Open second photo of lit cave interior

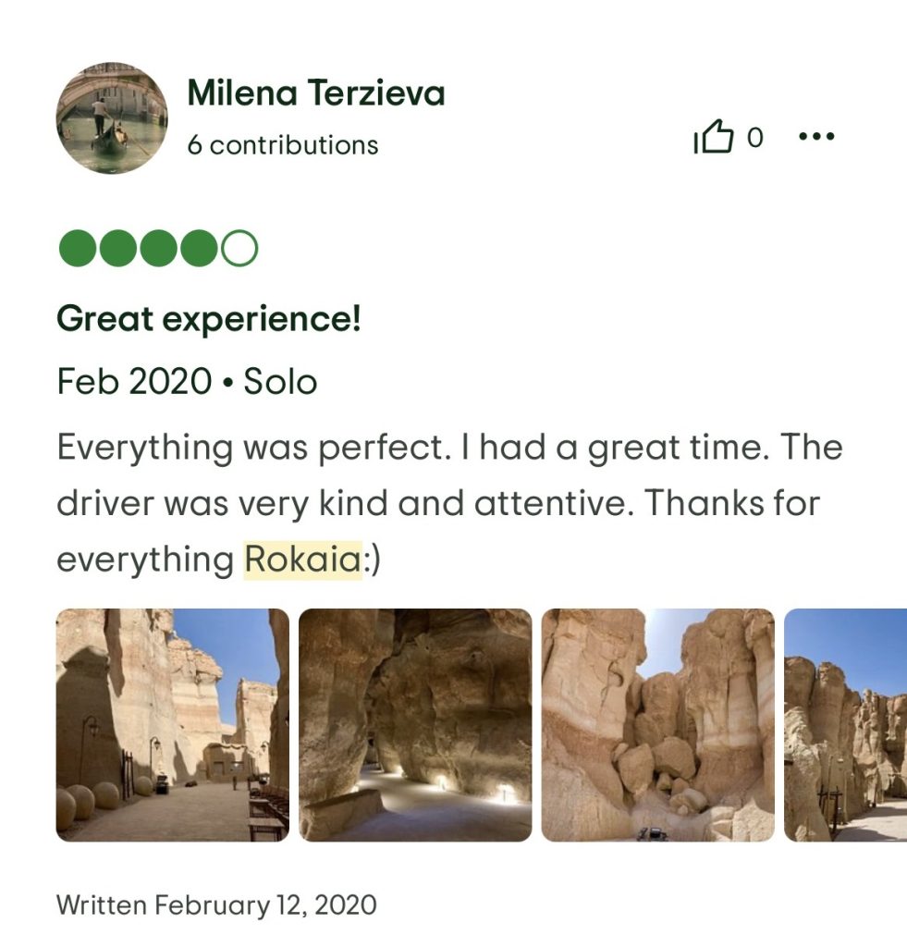coord(415,725)
